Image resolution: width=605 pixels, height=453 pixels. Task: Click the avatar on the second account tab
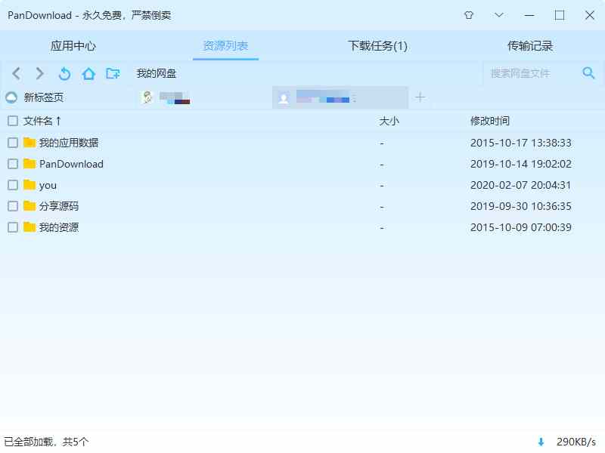point(147,97)
